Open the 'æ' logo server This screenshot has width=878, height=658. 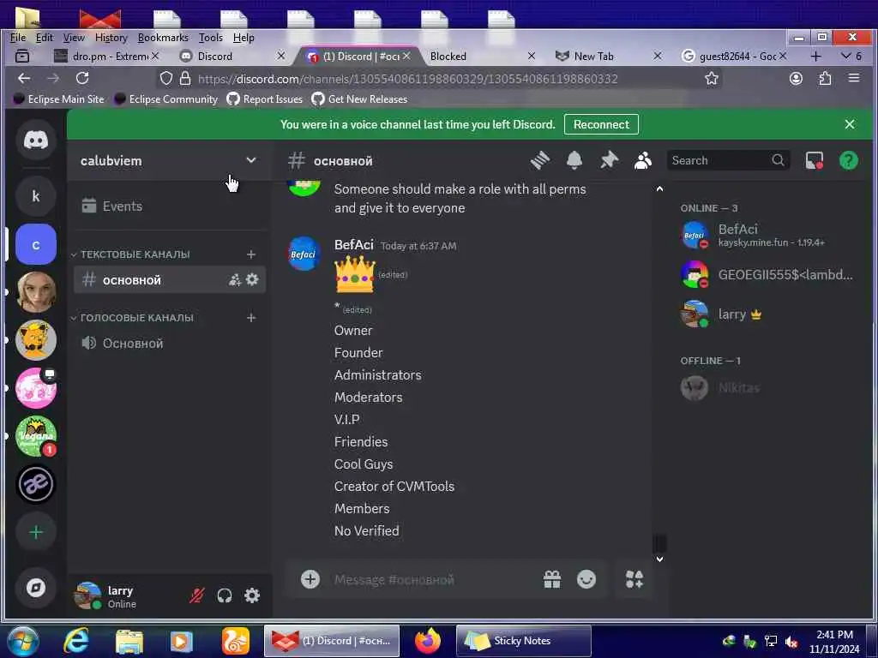pyautogui.click(x=36, y=484)
